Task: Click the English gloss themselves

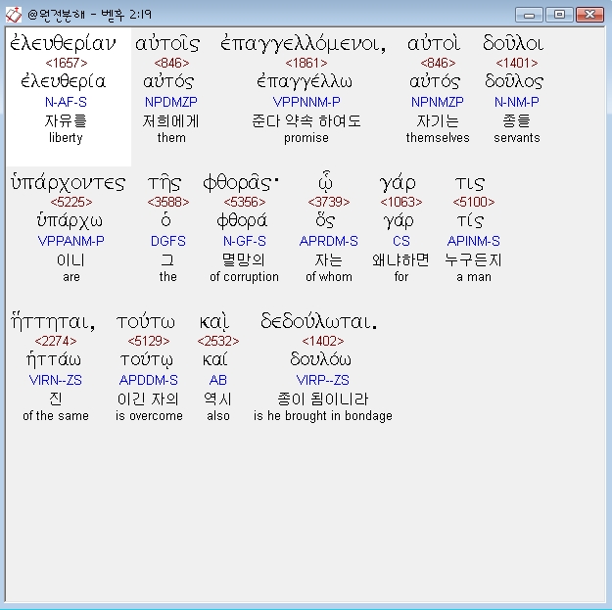Action: [438, 138]
